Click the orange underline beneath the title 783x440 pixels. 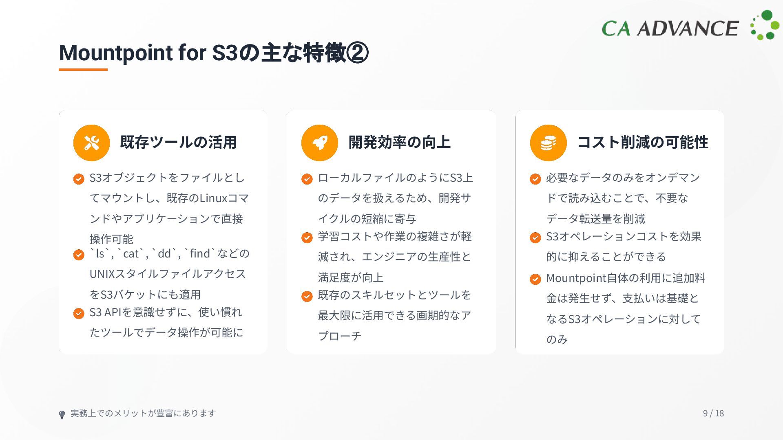(x=83, y=70)
